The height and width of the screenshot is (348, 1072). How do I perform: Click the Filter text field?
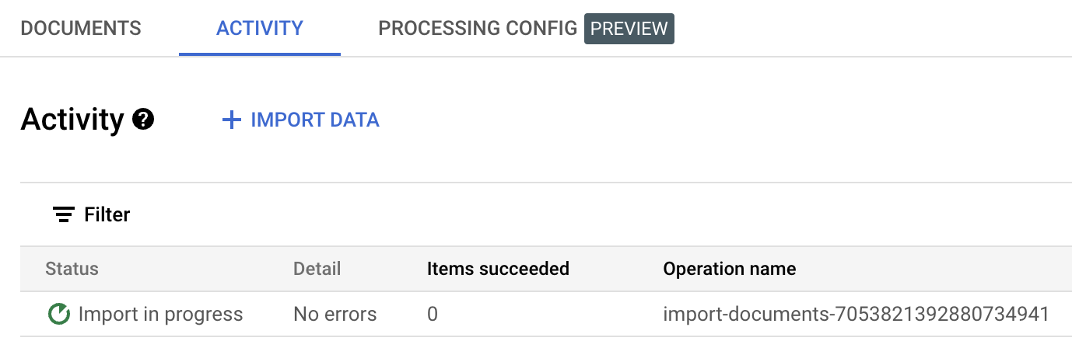coord(545,214)
